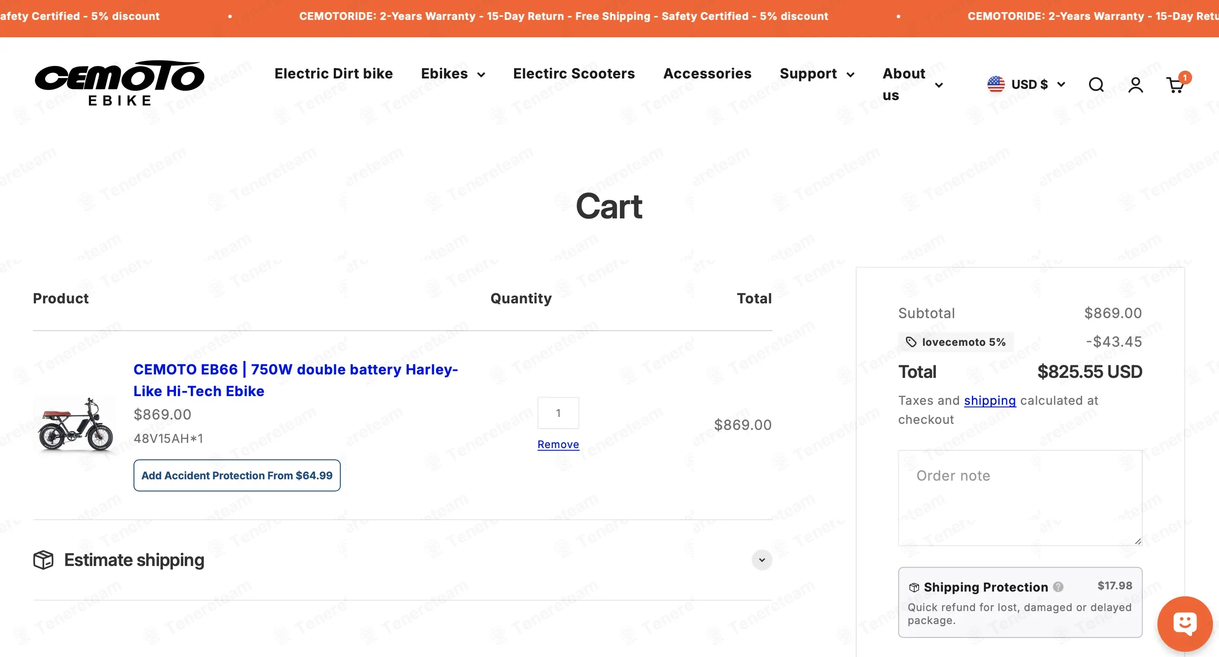Click the $825.55 USD total amount
Image resolution: width=1219 pixels, height=657 pixels.
1090,372
